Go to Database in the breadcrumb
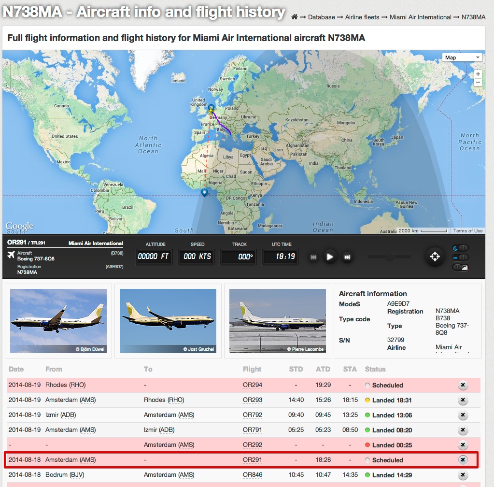Image resolution: width=494 pixels, height=487 pixels. pos(321,17)
